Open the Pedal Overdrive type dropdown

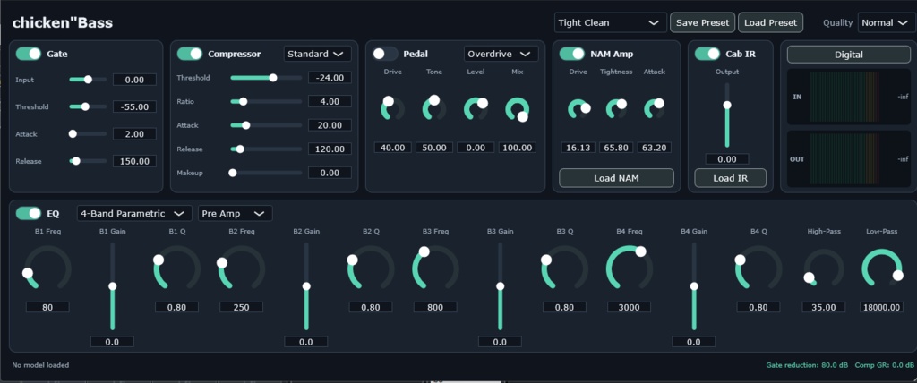click(501, 54)
